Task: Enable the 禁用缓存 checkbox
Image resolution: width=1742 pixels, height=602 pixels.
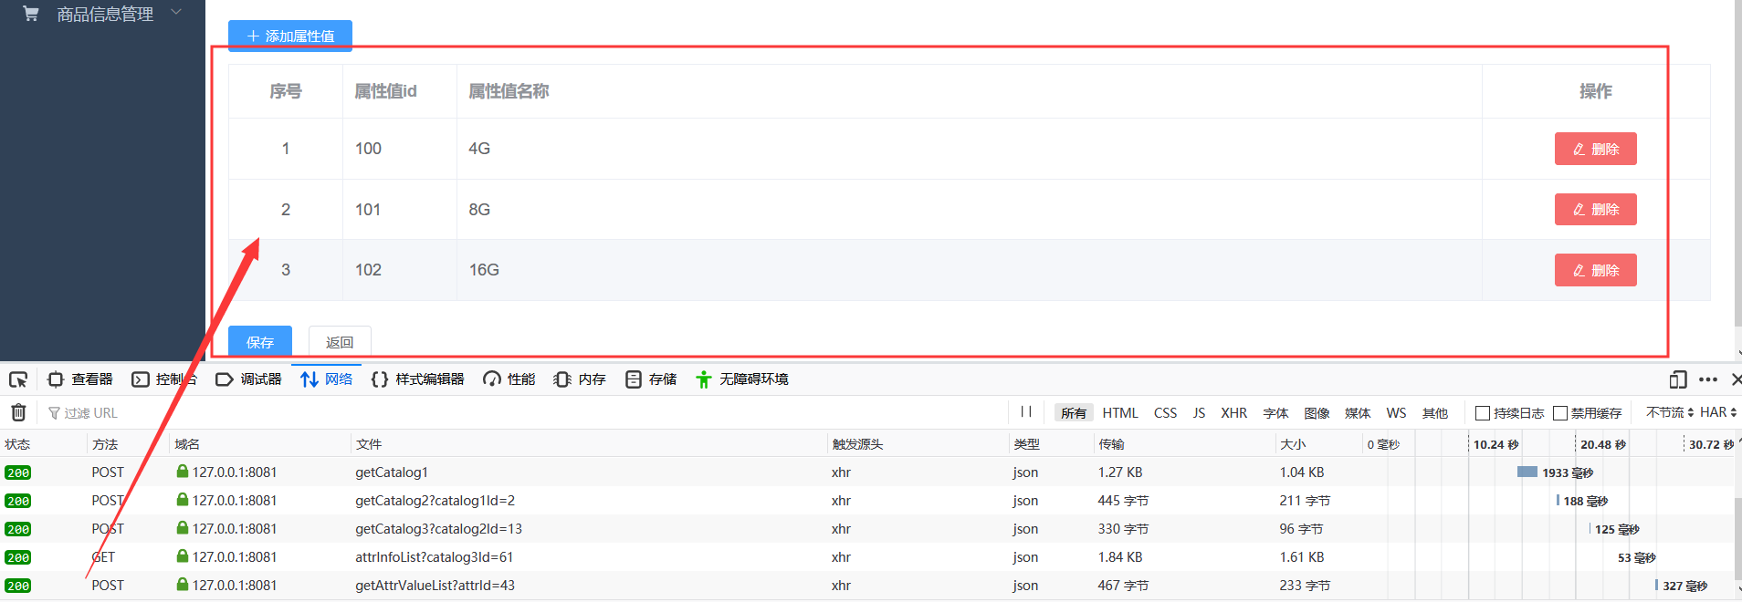Action: 1560,413
